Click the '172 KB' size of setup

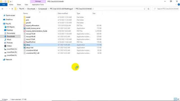click(x=99, y=45)
